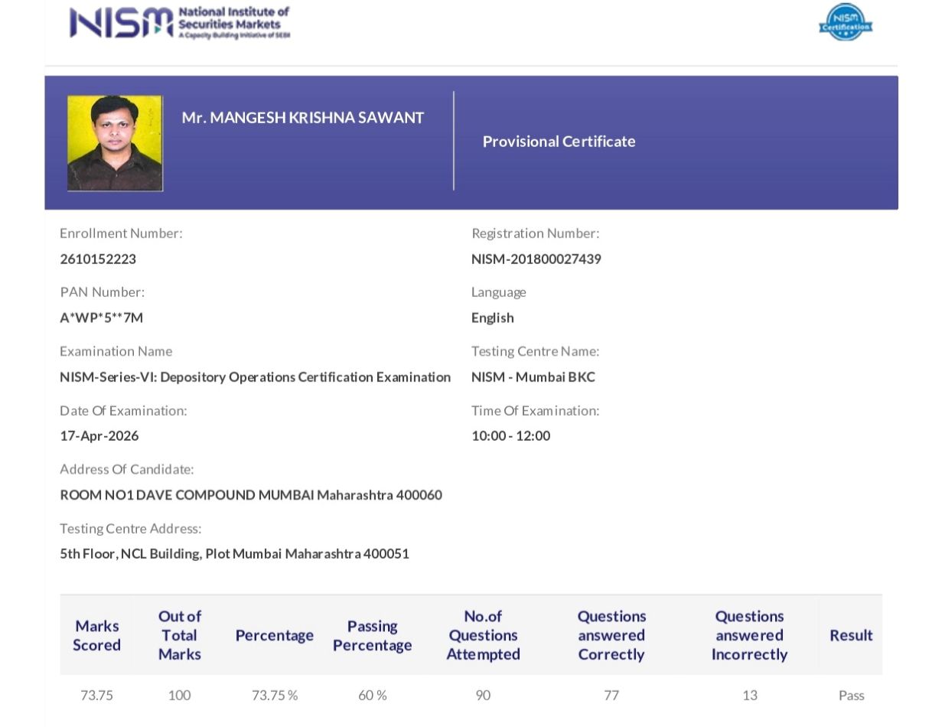Click the Enrollment Number label
Screen dimensions: 945x727
(x=121, y=233)
